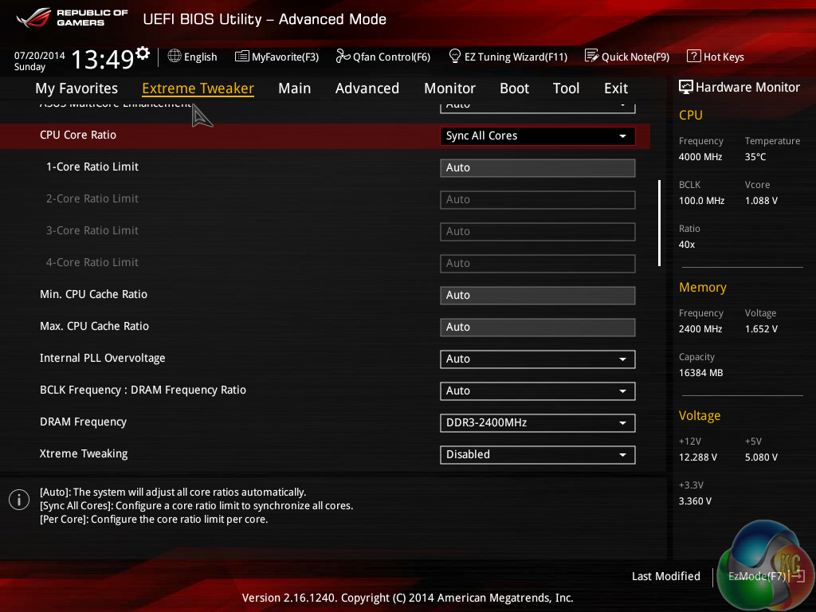Screen dimensions: 816x612
Task: Click the +3.3V reading 3.360 V
Action: (695, 500)
